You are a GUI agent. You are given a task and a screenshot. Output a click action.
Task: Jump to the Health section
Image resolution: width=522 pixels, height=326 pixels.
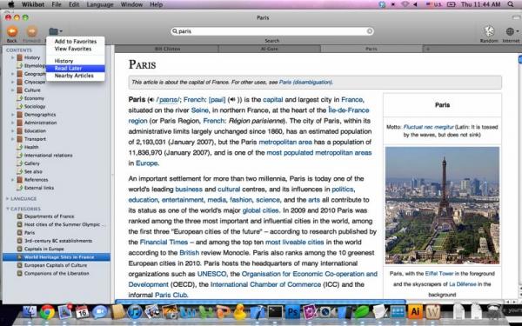coord(31,147)
